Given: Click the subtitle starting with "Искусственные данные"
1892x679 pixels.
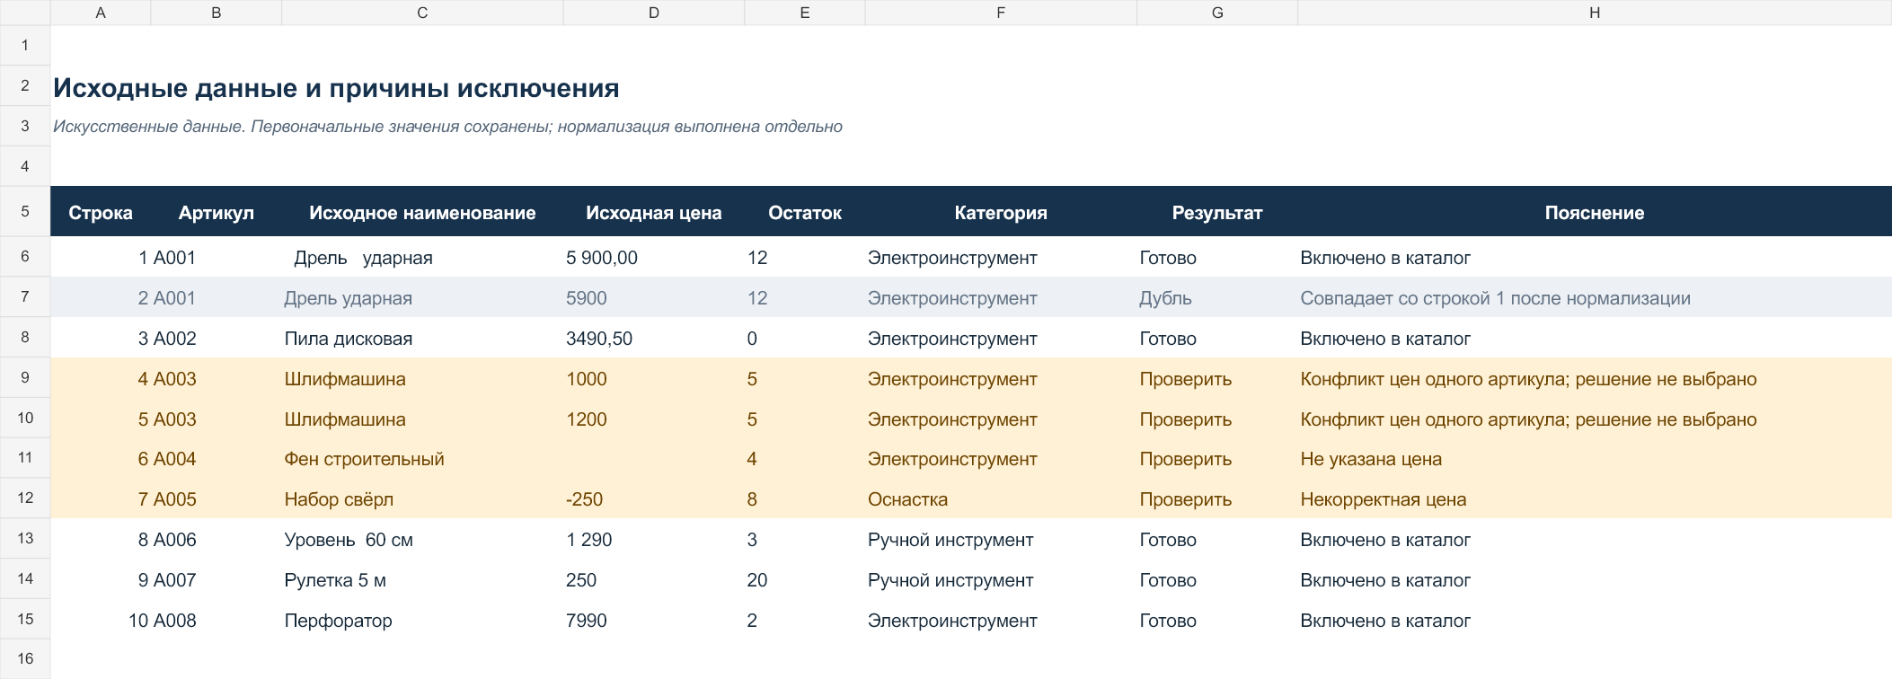Looking at the screenshot, I should point(447,127).
